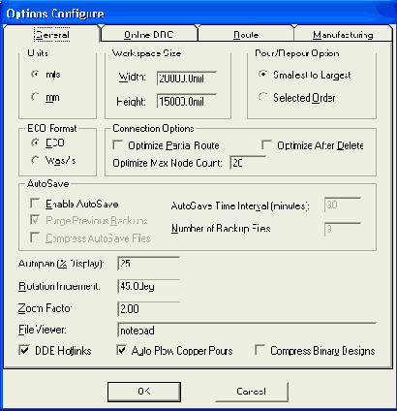Confirm settings with OK button
This screenshot has width=397, height=411.
tap(144, 392)
